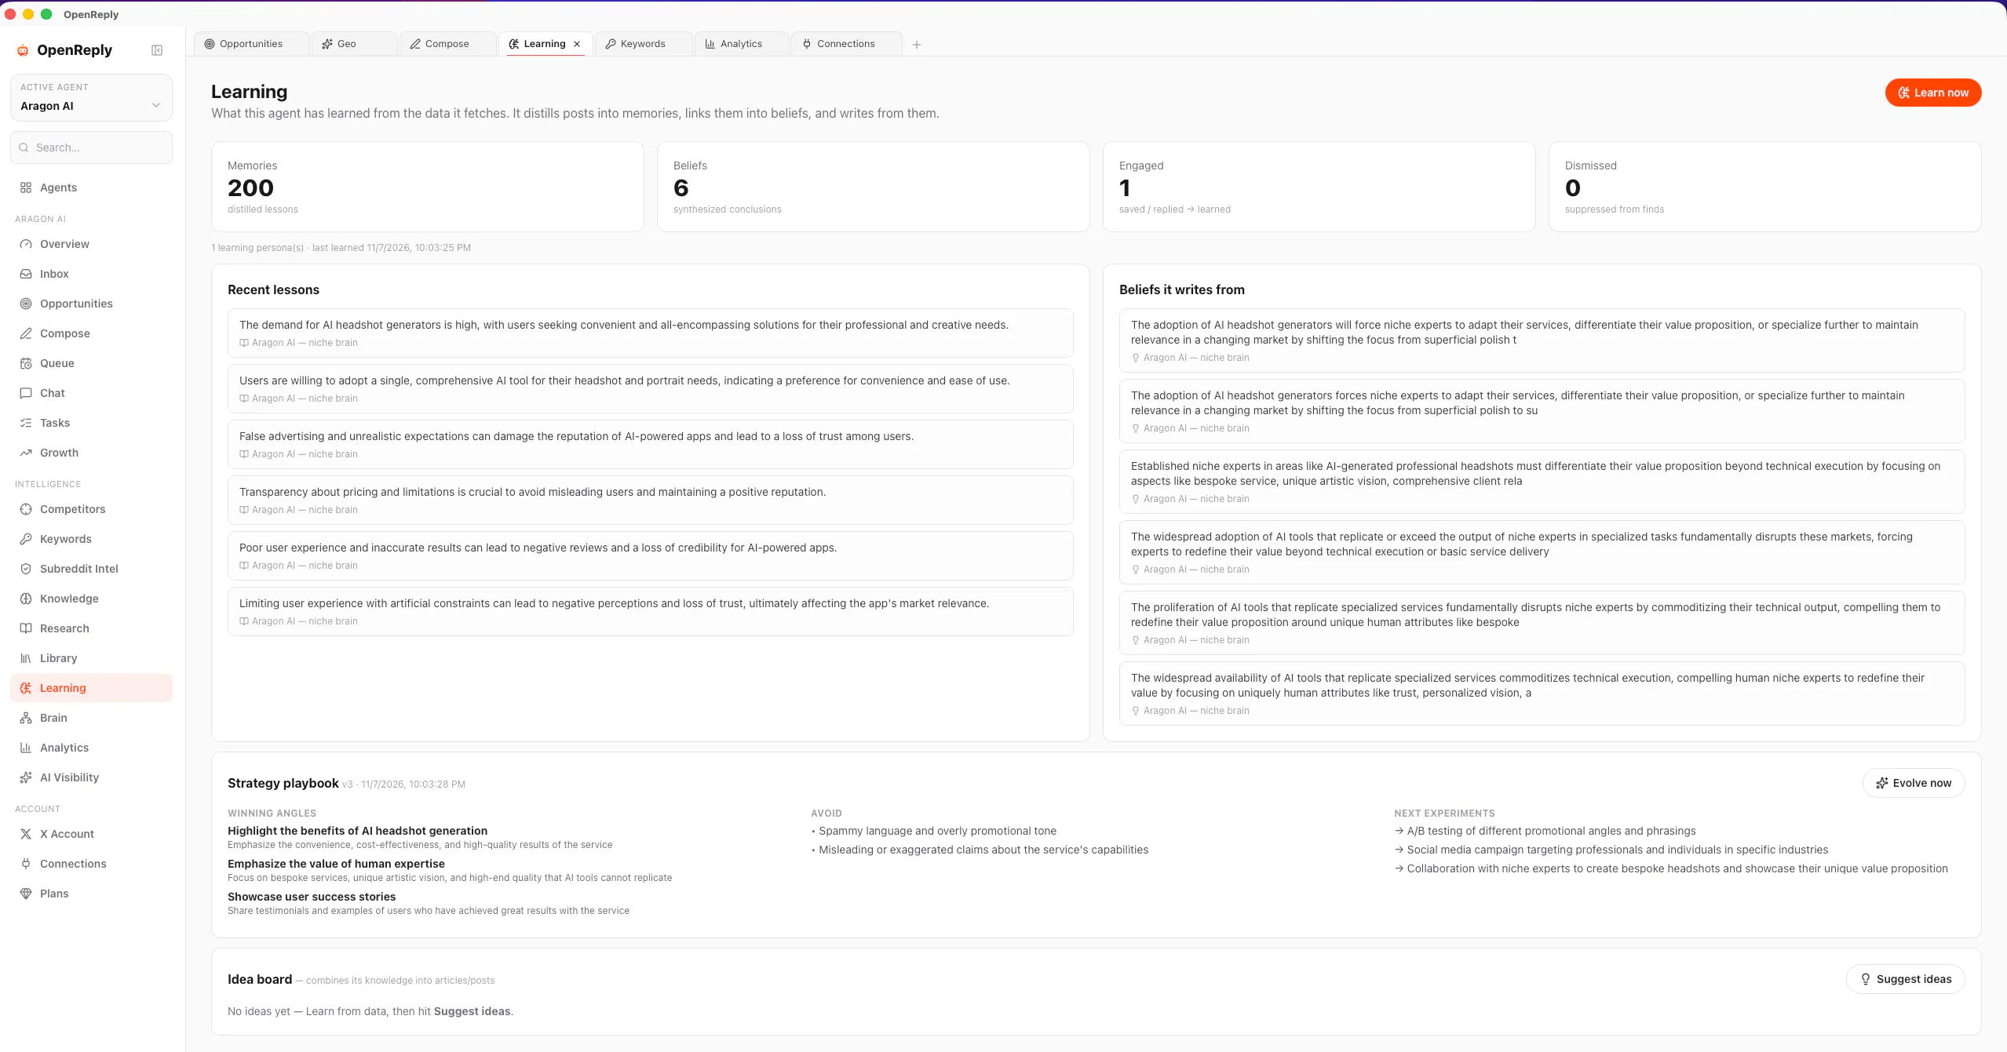Switch to the Connections tab
Screen dimensions: 2007x1052
point(846,44)
